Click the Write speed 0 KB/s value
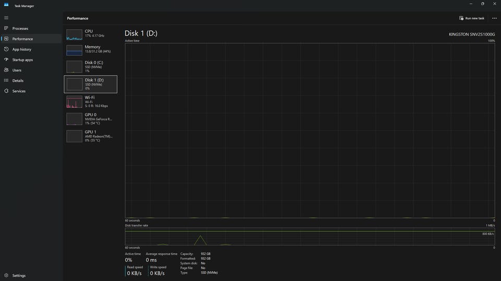501x281 pixels. click(x=157, y=273)
